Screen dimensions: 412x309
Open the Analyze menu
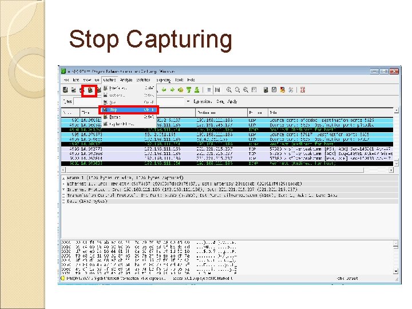(x=126, y=80)
